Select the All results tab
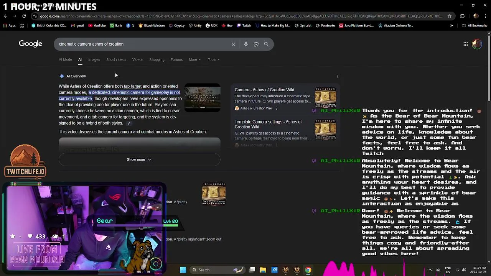Screen dimensions: 491x276 click(x=80, y=59)
